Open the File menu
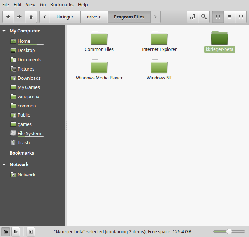The height and width of the screenshot is (237, 249). [x=6, y=4]
